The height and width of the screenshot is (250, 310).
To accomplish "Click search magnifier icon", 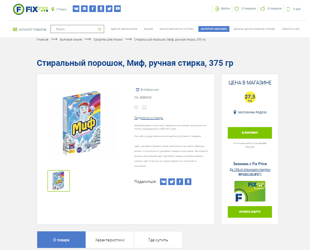I will [x=100, y=29].
